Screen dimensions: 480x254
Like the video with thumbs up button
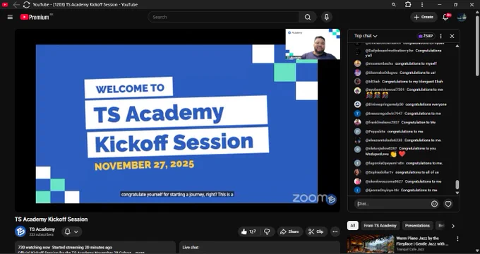[x=248, y=231]
